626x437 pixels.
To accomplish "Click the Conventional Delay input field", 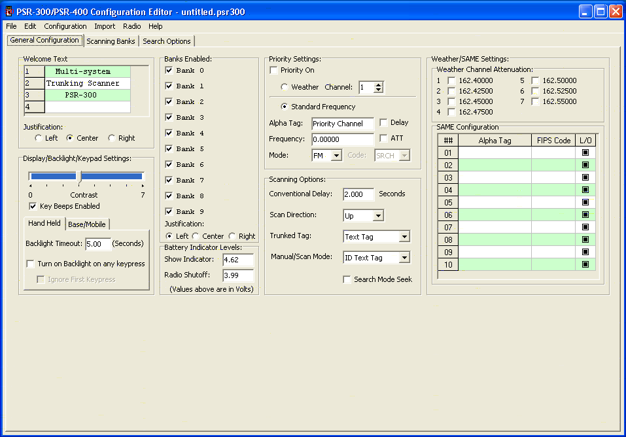I will pos(358,194).
